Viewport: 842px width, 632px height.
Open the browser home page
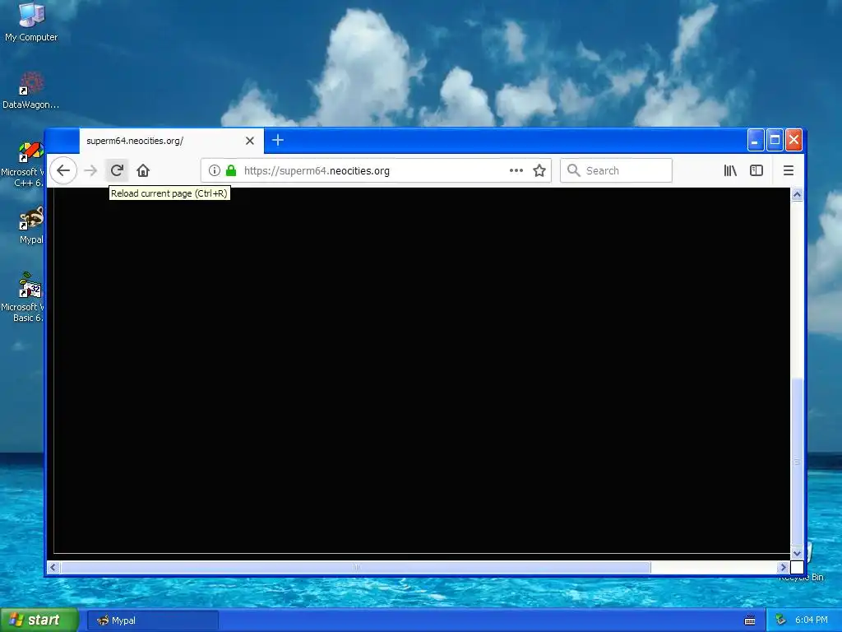coord(143,171)
